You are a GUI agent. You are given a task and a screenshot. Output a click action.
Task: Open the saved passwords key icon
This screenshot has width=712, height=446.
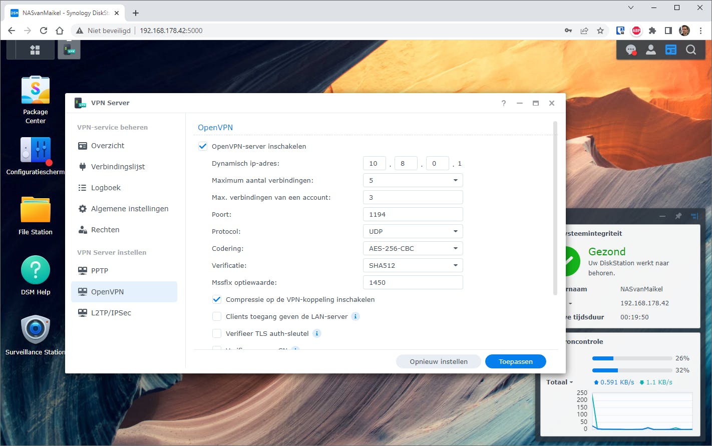point(568,31)
